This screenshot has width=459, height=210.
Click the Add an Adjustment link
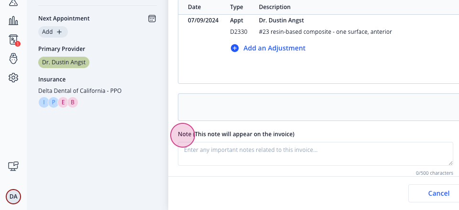274,48
